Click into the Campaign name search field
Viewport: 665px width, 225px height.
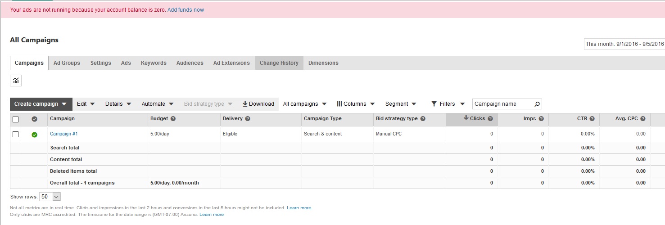click(x=502, y=104)
